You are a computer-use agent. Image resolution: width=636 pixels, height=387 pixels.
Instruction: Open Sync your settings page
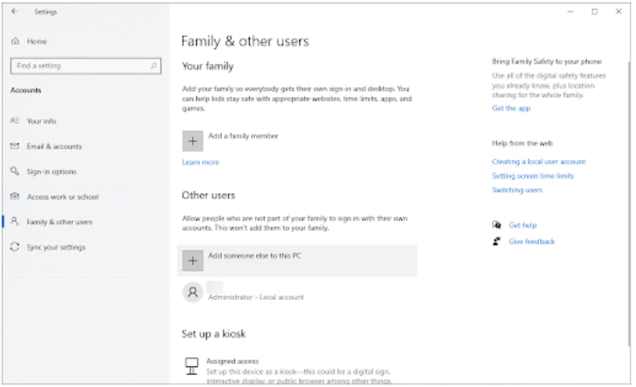click(56, 247)
